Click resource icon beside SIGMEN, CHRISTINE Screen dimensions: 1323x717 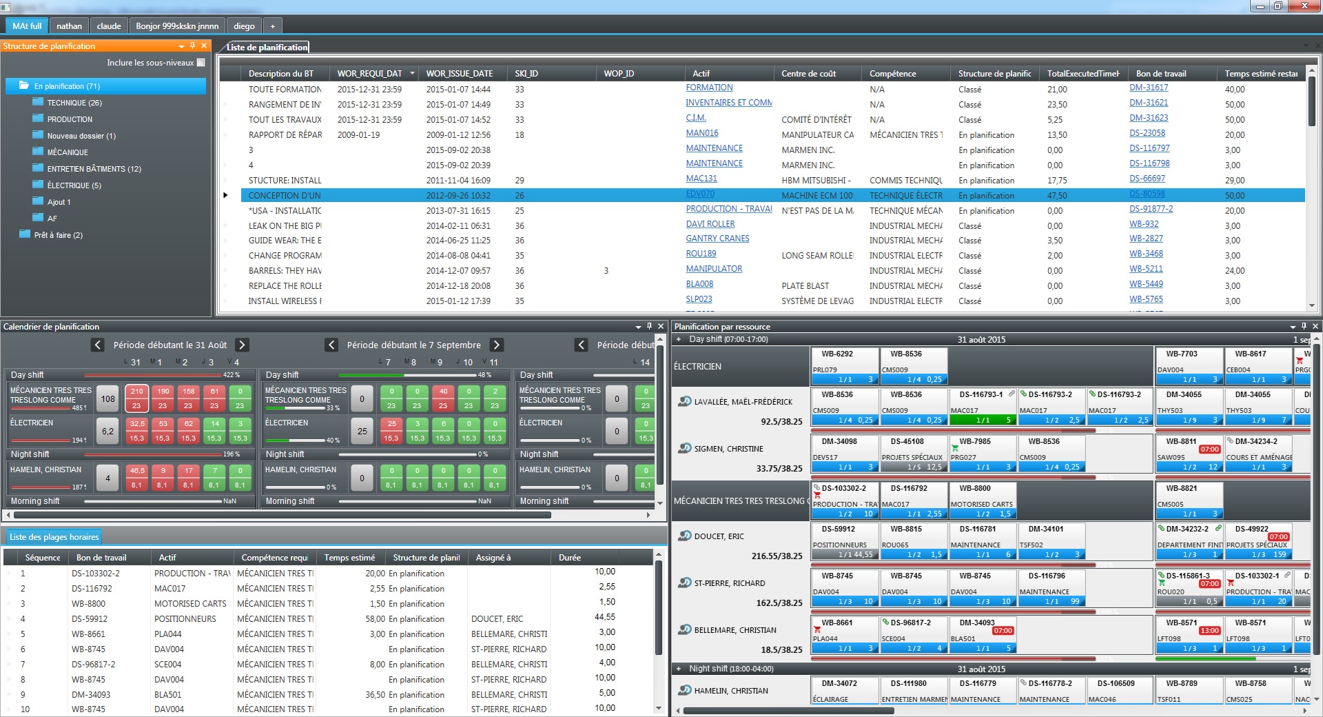pos(684,448)
